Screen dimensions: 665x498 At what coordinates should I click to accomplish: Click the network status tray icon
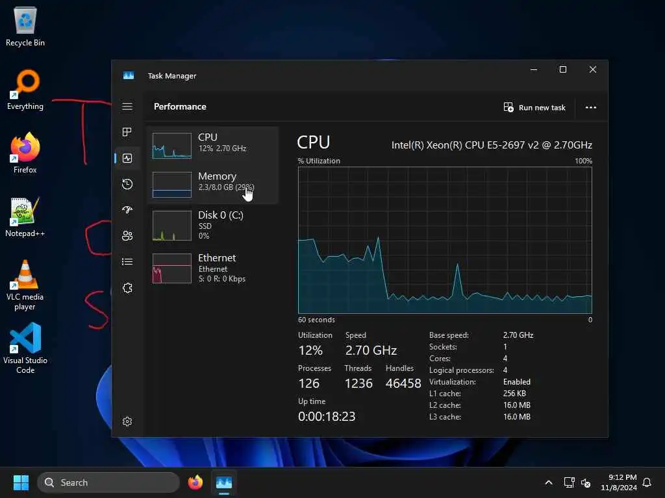click(x=569, y=482)
